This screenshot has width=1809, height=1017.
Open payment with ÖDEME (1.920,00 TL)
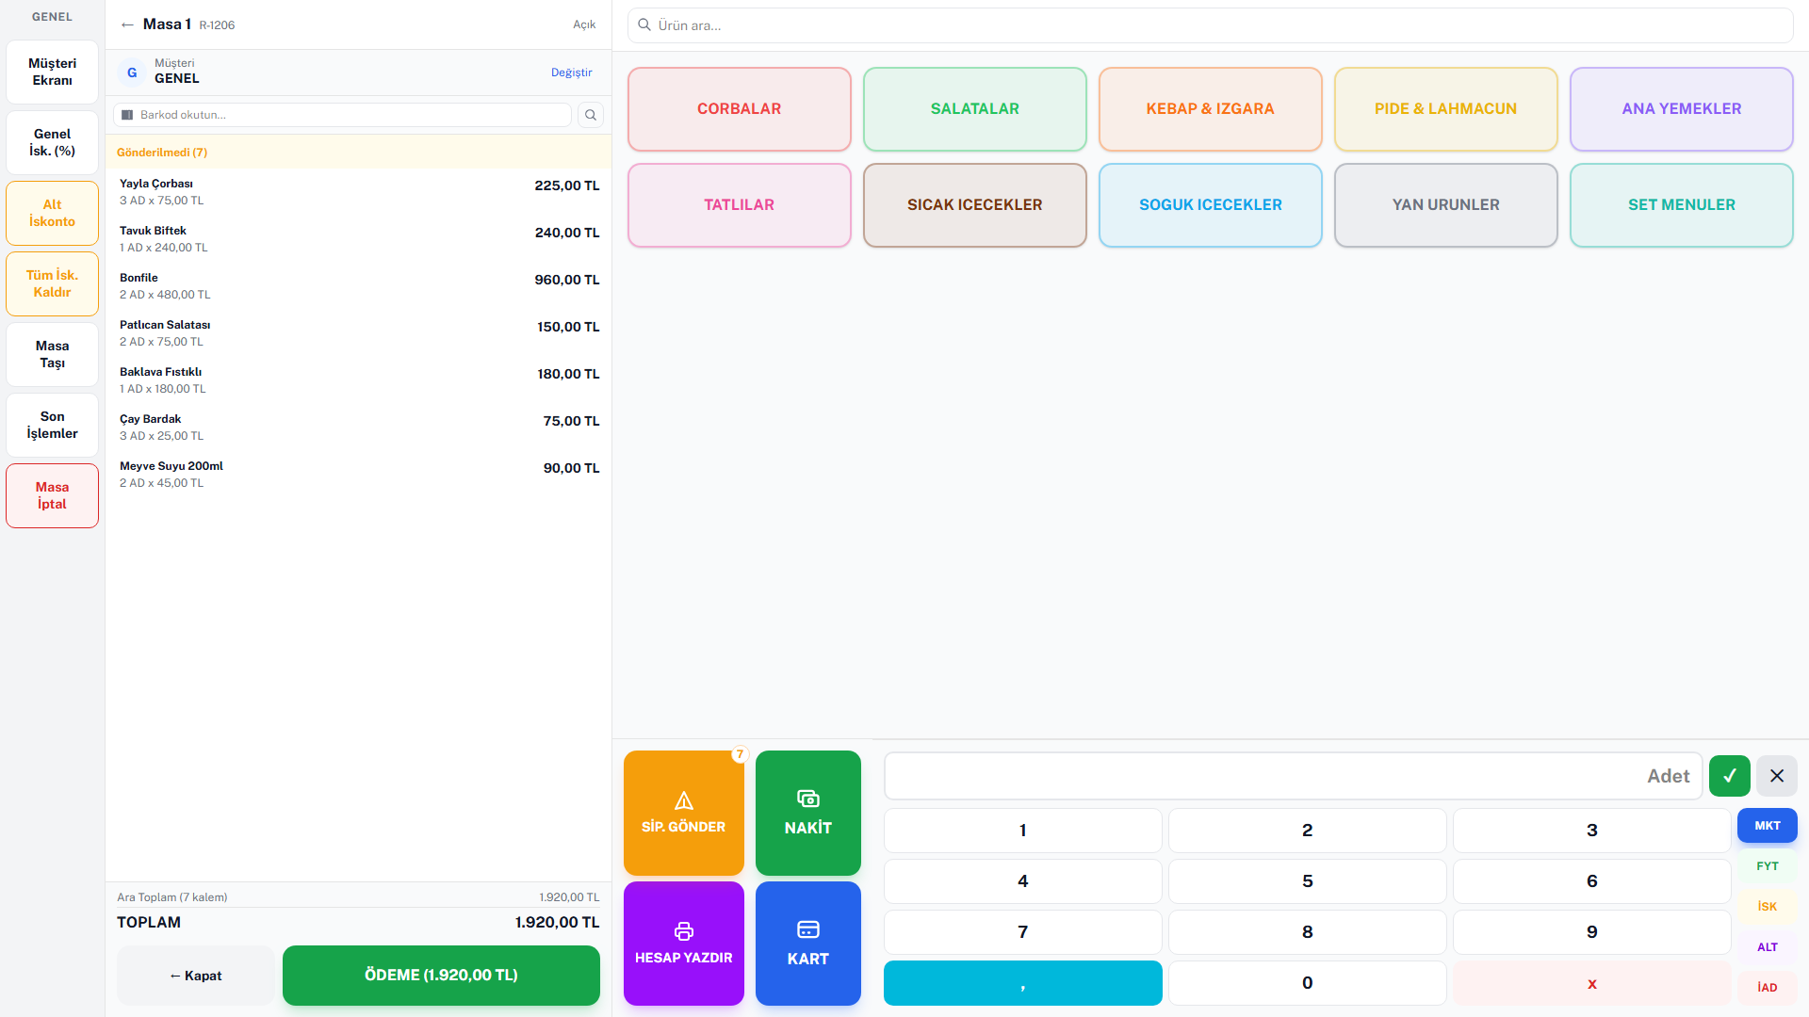[441, 976]
